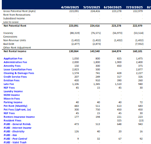This screenshot has width=151, height=144.
Task: Click the Renters Insurance Income label
Action: tap(19, 117)
